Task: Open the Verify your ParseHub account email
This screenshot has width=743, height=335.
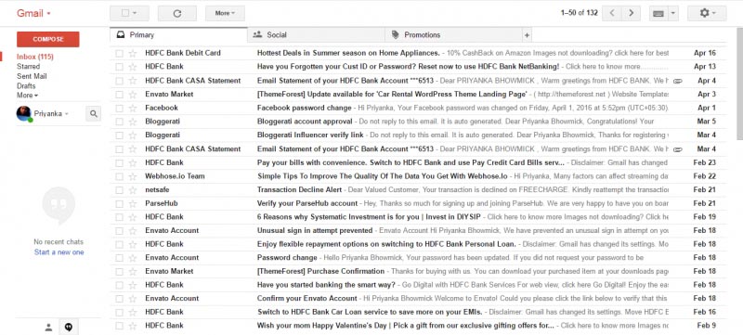Action: 417,203
